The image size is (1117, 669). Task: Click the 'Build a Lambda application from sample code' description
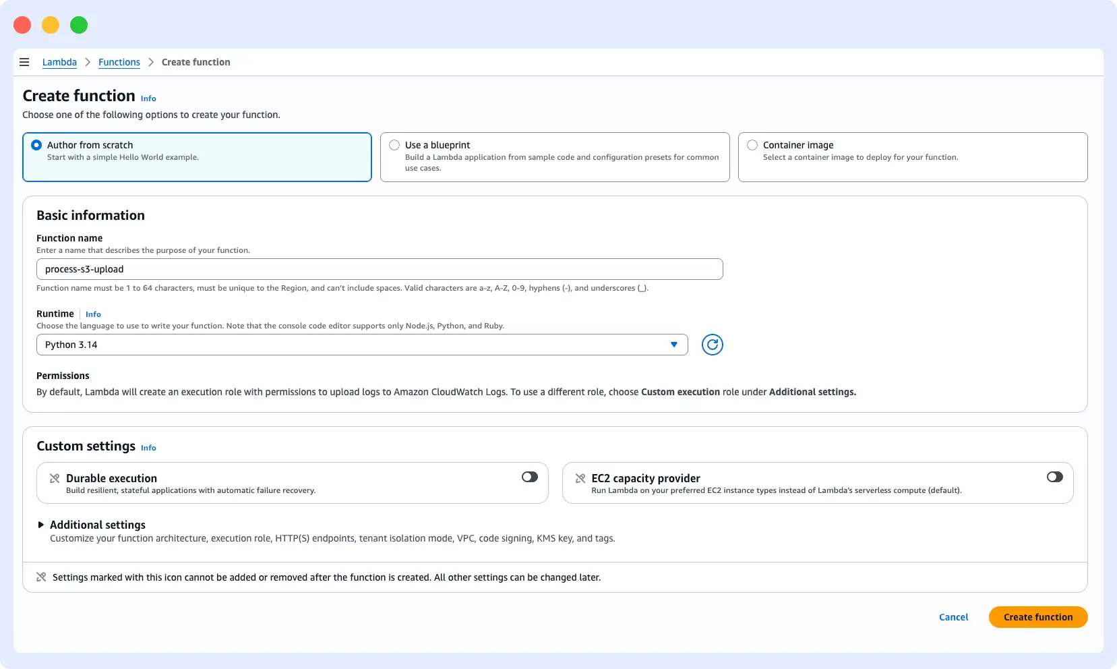pos(562,163)
